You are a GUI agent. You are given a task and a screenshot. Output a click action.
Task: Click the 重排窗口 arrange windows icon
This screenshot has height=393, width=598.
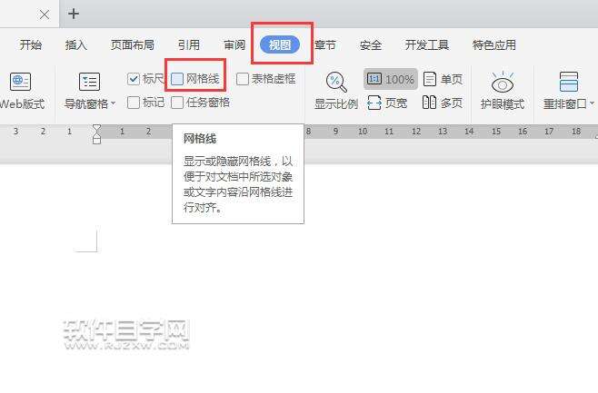pyautogui.click(x=568, y=82)
